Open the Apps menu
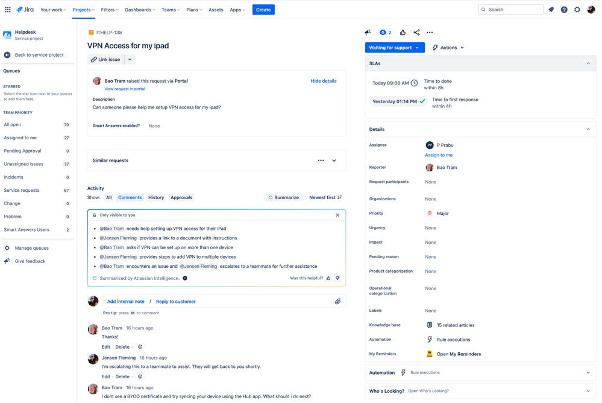 tap(237, 10)
